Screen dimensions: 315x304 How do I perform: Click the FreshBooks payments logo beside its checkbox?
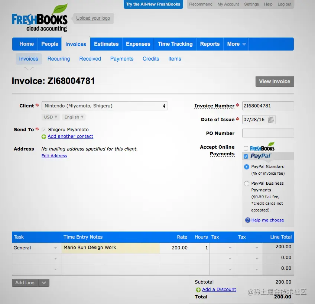tap(262, 147)
